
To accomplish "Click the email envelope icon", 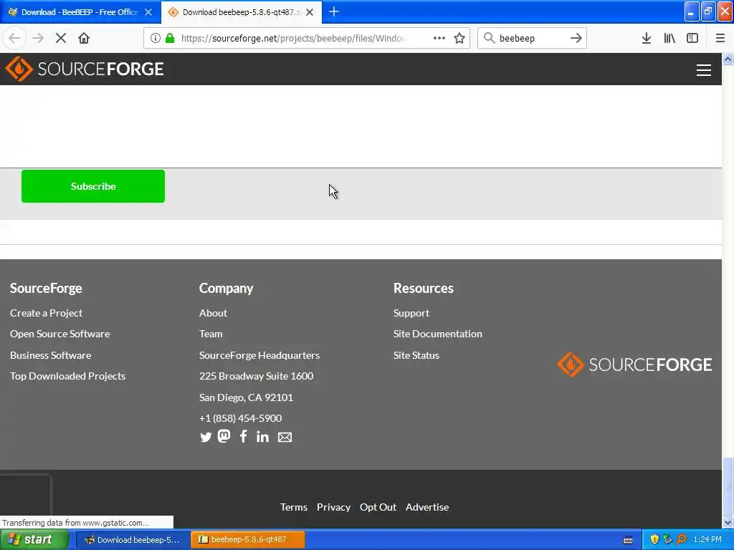I will [285, 437].
